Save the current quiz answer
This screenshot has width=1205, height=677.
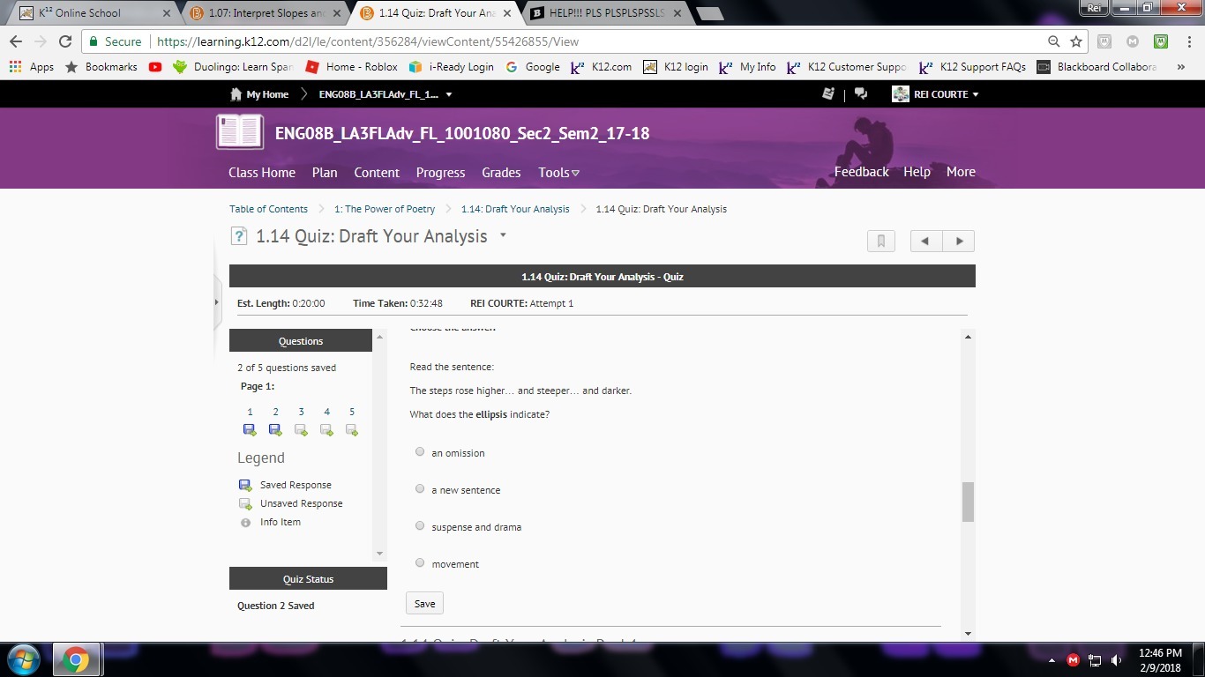pyautogui.click(x=424, y=603)
